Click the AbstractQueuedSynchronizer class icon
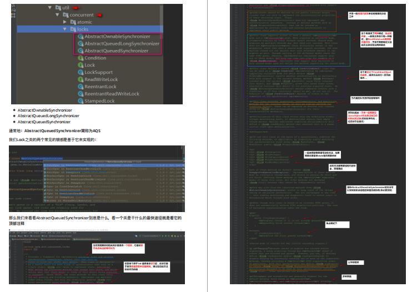Screen dimensions: 412x292 tap(81, 51)
